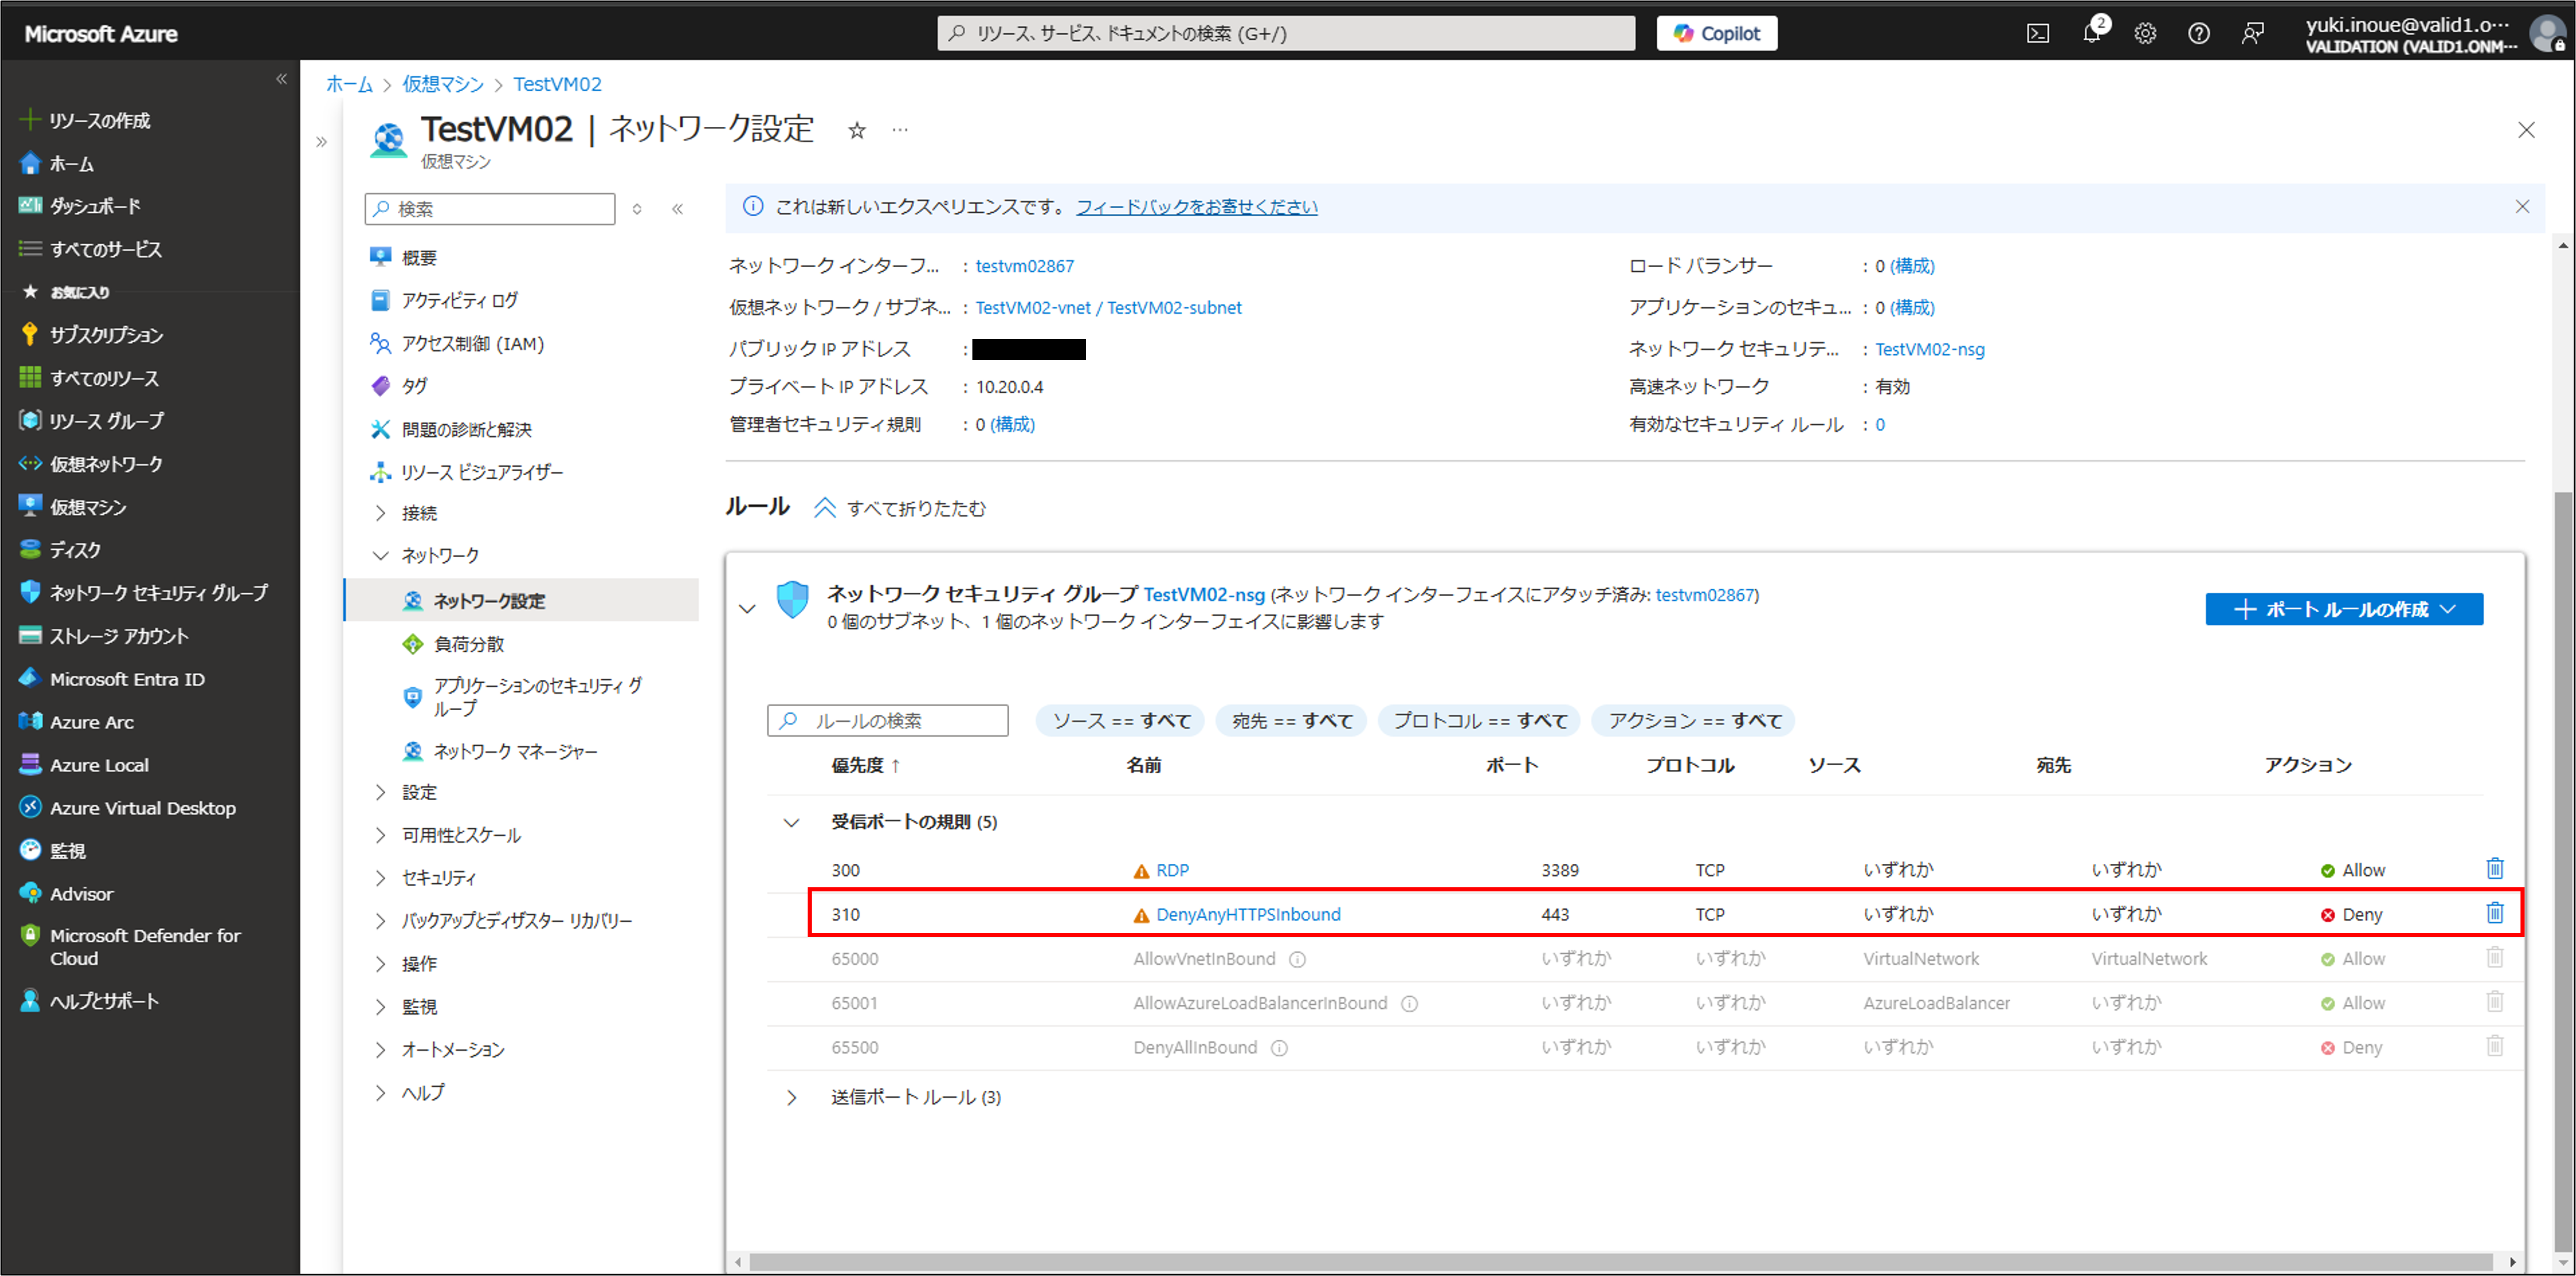Favorite the TestVM02 page star
2576x1276 pixels.
coord(857,130)
